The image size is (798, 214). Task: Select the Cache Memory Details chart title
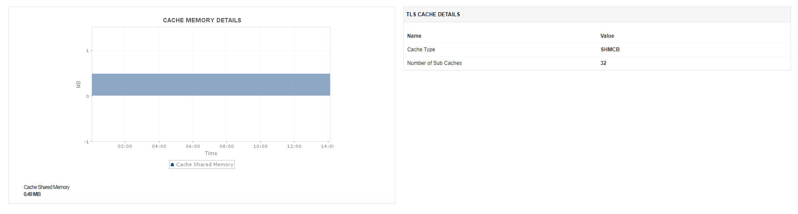[x=202, y=20]
